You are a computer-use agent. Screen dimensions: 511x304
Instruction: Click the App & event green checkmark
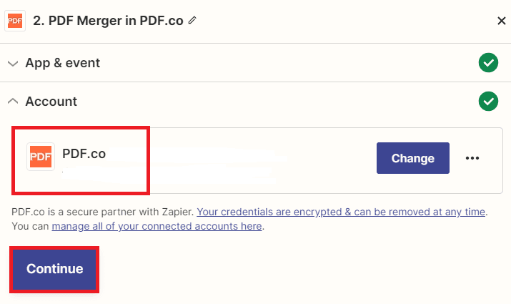point(488,63)
